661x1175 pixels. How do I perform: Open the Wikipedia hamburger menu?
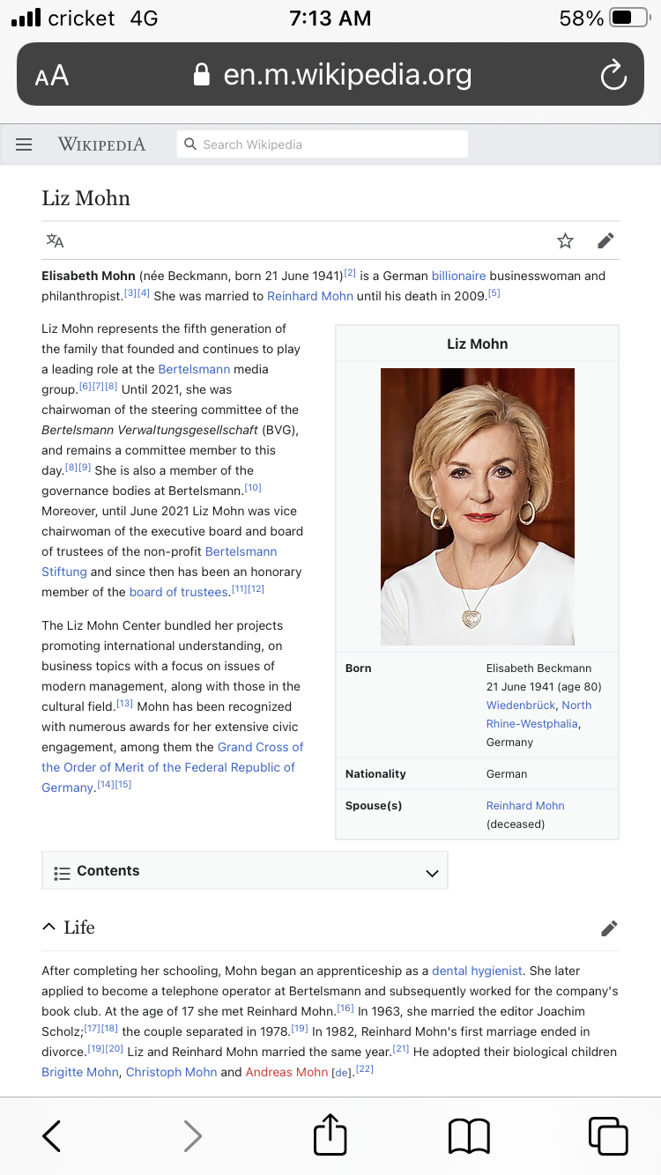click(24, 144)
